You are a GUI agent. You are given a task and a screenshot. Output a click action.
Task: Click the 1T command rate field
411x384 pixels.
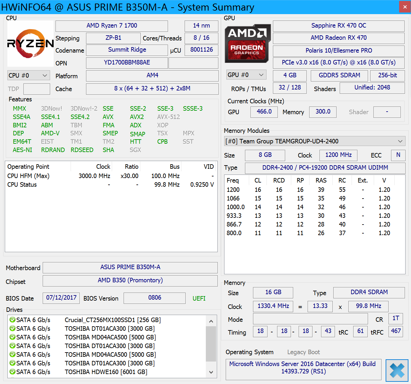[396, 318]
